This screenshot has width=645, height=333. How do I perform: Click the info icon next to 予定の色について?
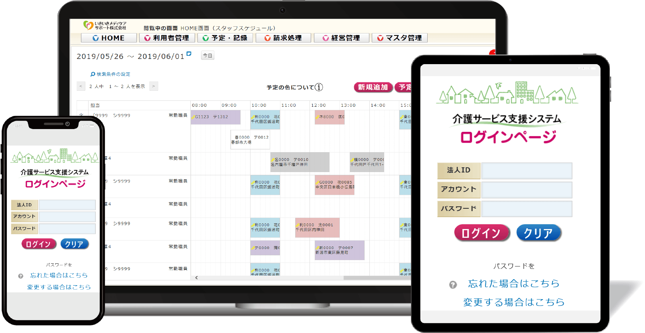pyautogui.click(x=319, y=87)
